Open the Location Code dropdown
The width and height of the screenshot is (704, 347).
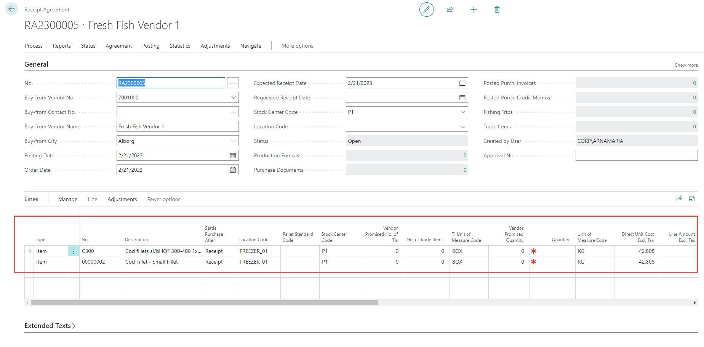[x=462, y=126]
